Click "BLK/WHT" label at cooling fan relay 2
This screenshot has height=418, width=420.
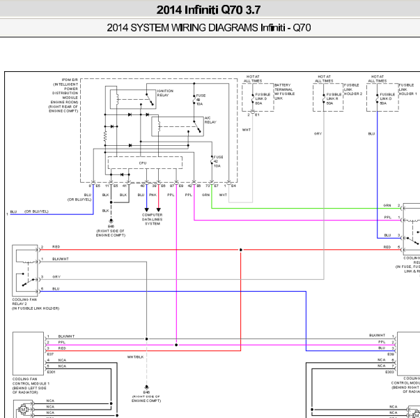[61, 259]
